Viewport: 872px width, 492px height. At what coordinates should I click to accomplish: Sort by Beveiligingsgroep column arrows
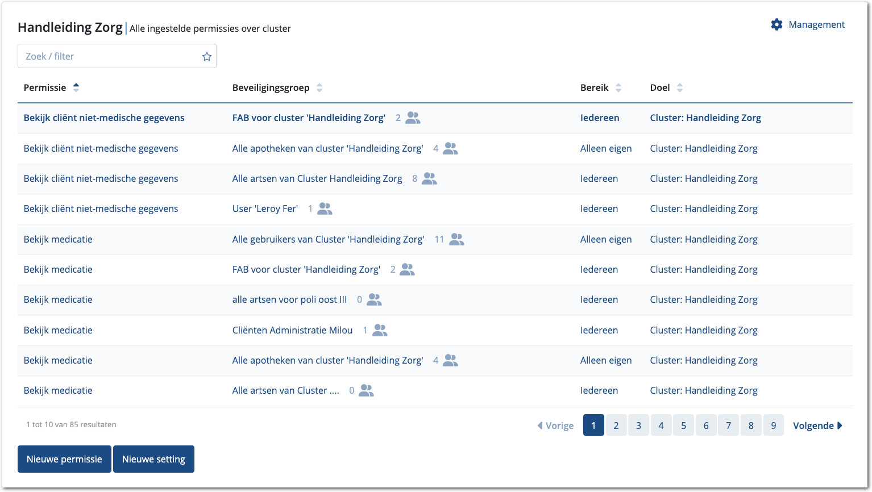[x=319, y=87]
